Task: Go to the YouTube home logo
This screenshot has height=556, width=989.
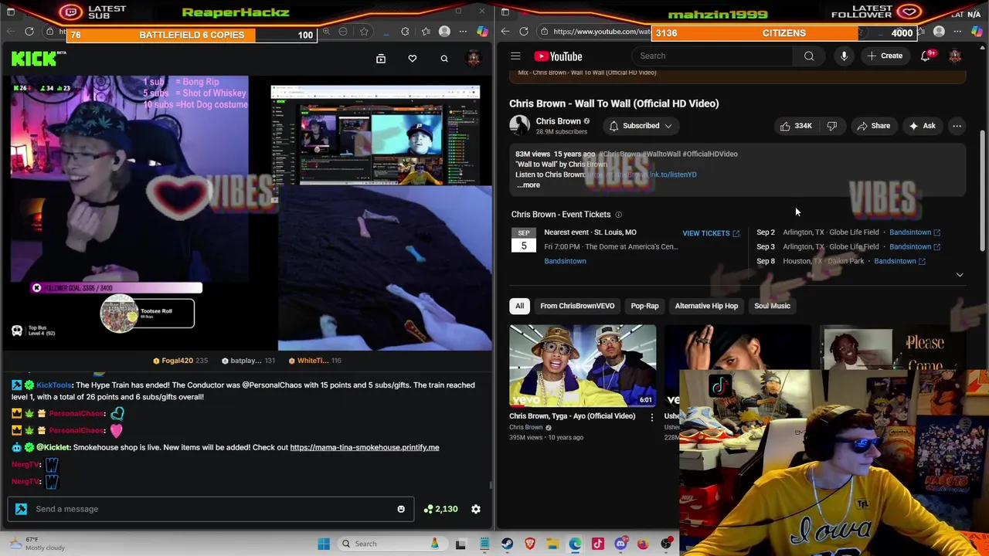Action: click(558, 56)
